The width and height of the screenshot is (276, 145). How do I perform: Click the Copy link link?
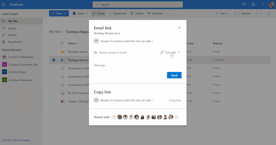175,100
